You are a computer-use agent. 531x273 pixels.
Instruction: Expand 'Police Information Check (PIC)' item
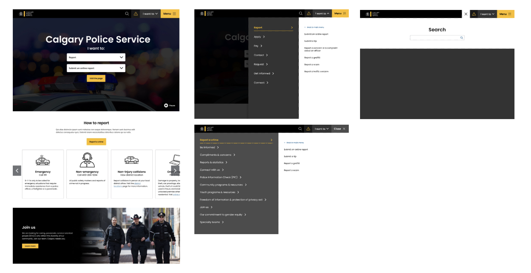221,177
